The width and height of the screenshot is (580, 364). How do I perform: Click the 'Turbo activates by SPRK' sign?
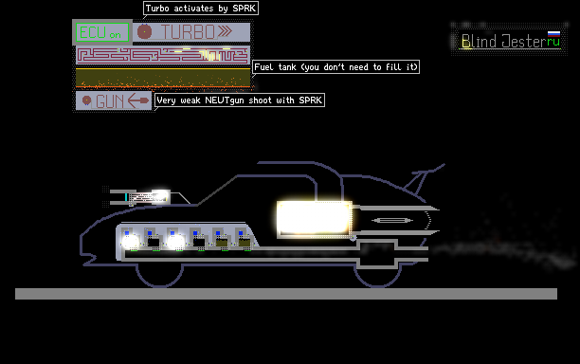coord(201,9)
